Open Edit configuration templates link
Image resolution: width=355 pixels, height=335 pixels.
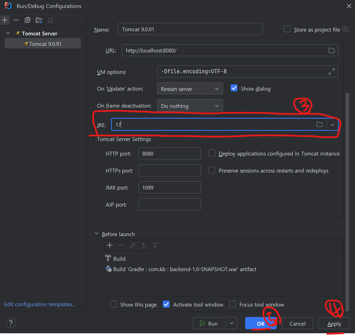click(x=40, y=304)
